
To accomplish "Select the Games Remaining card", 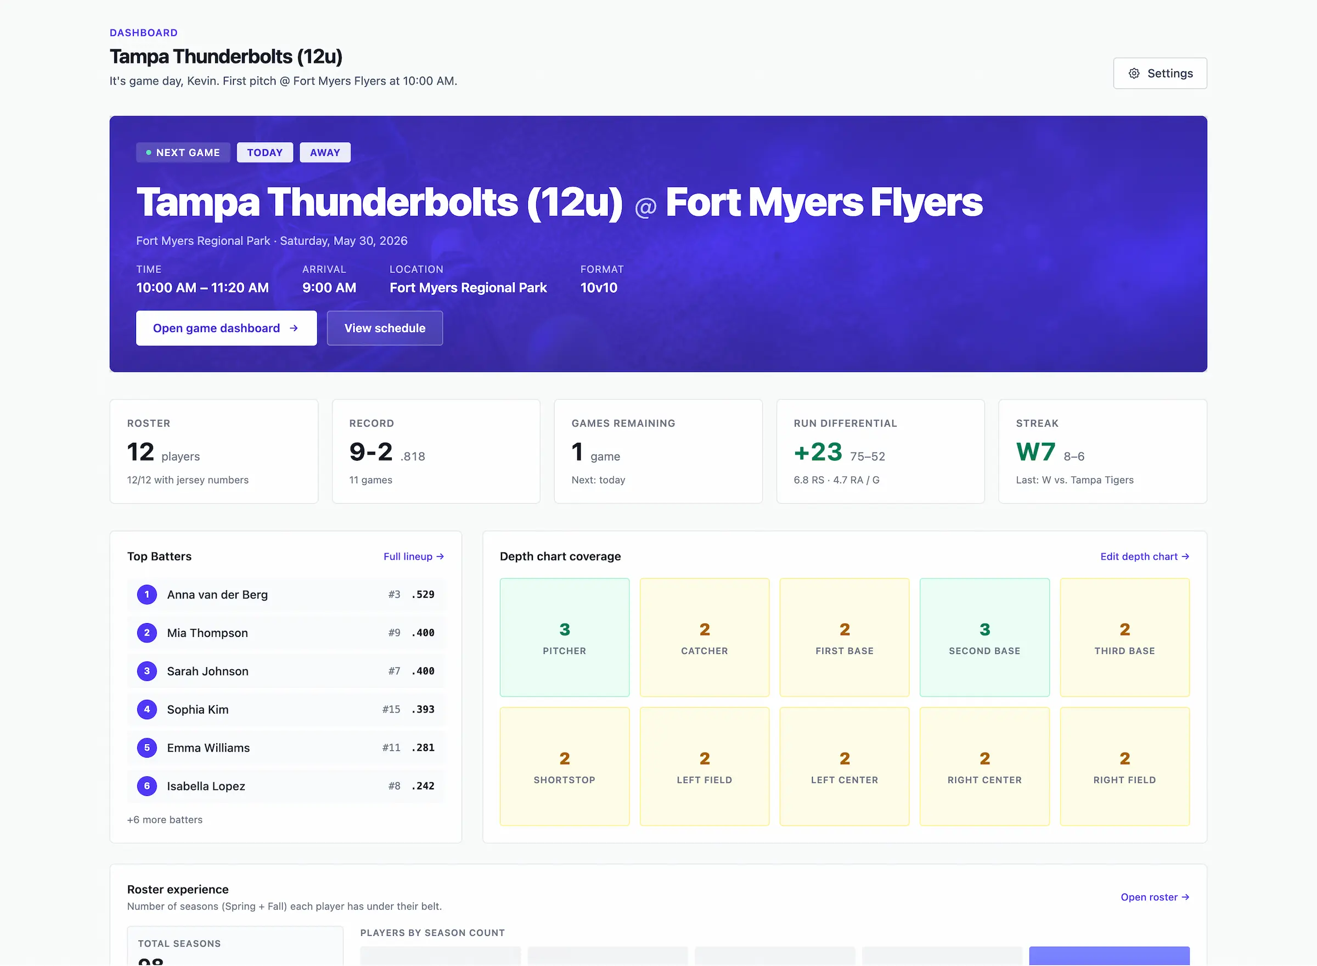I will pos(658,451).
